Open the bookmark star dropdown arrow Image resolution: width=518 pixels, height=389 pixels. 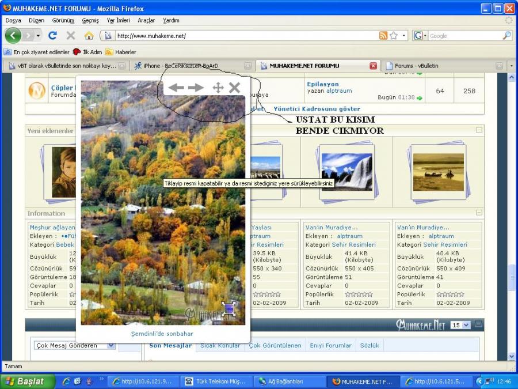403,36
